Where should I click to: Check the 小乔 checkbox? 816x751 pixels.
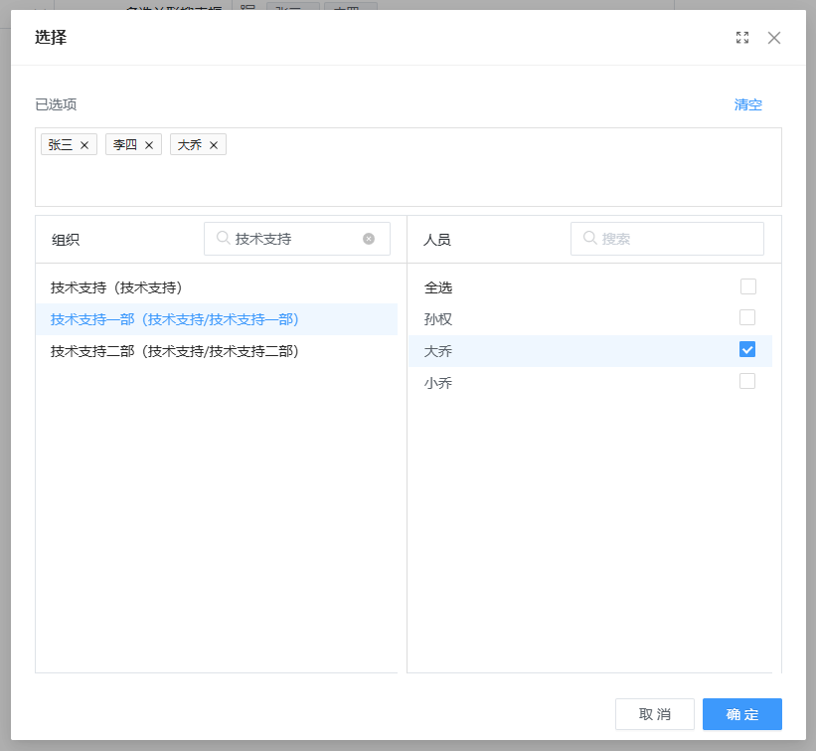[x=747, y=382]
